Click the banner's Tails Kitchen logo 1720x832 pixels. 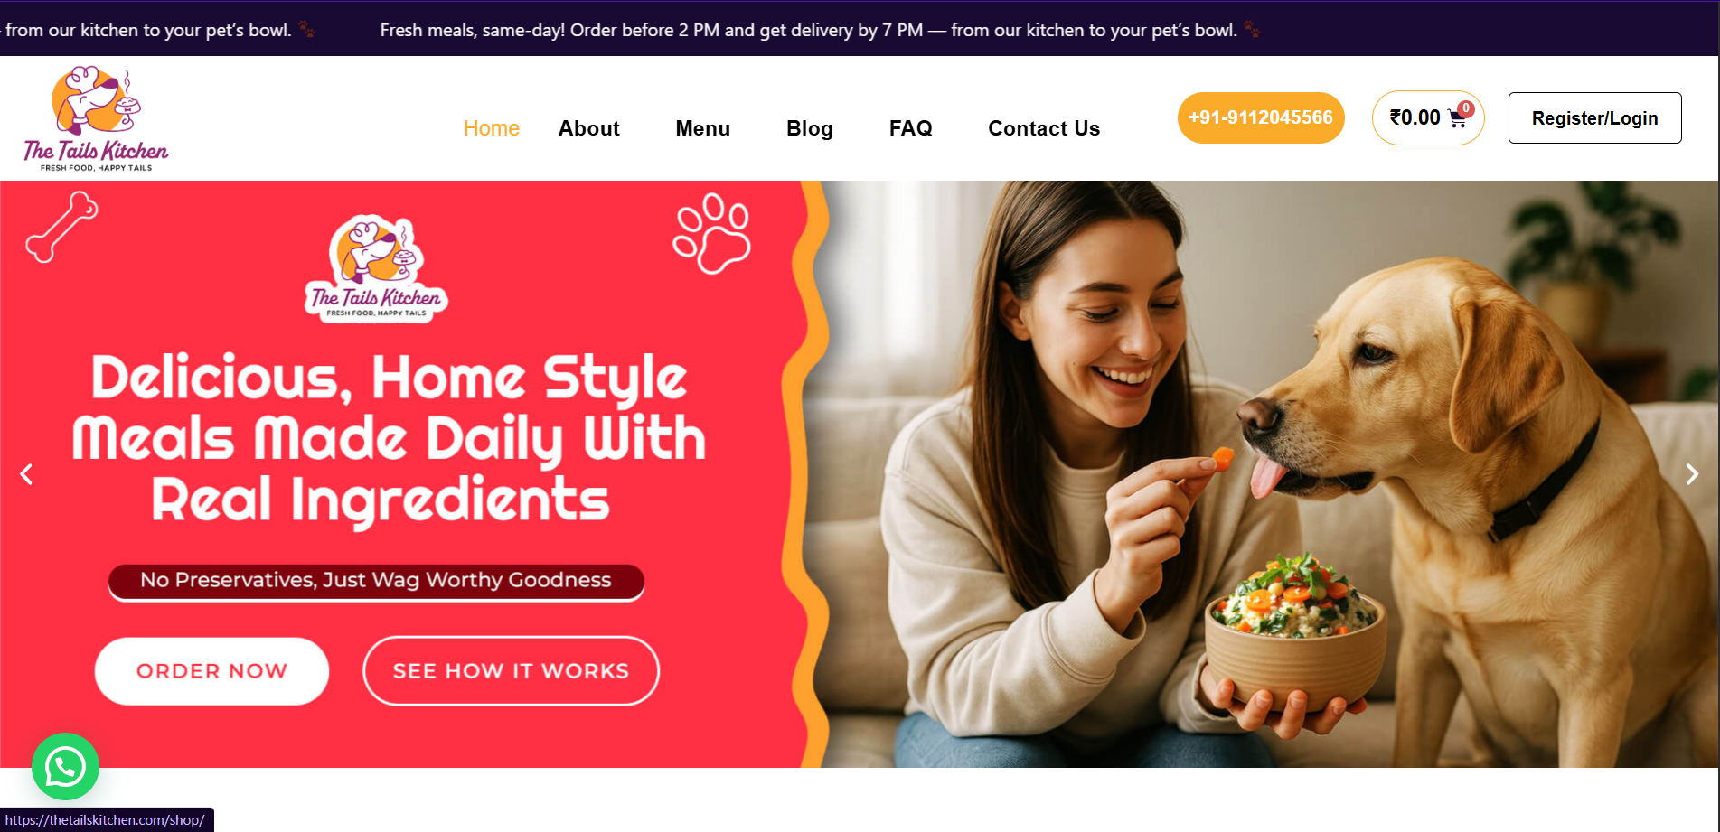[x=376, y=268]
